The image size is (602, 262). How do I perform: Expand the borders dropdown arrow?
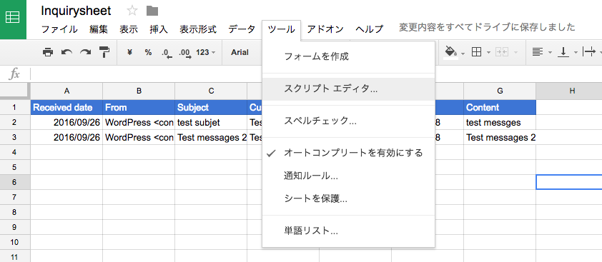(489, 53)
